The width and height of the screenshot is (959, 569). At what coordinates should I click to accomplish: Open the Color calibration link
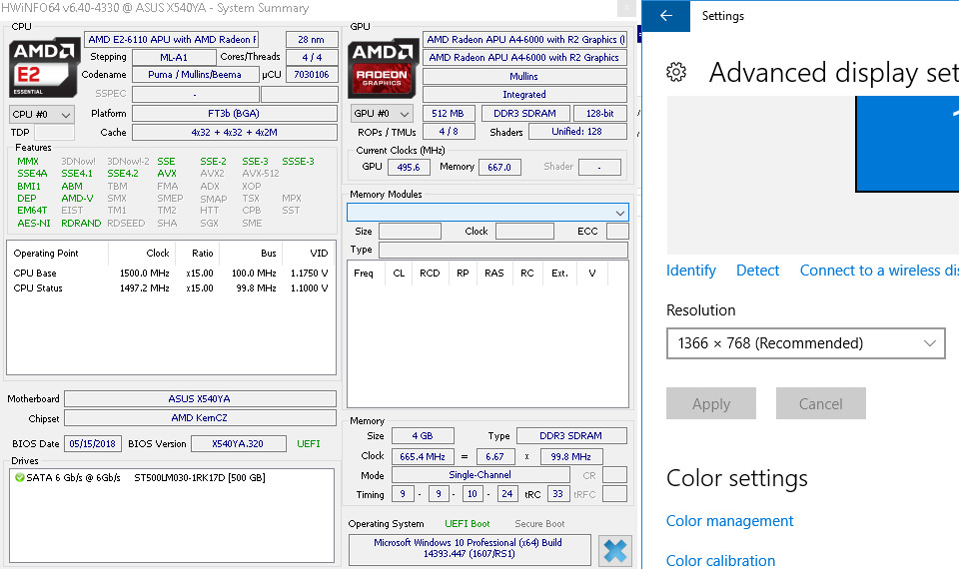coord(720,560)
